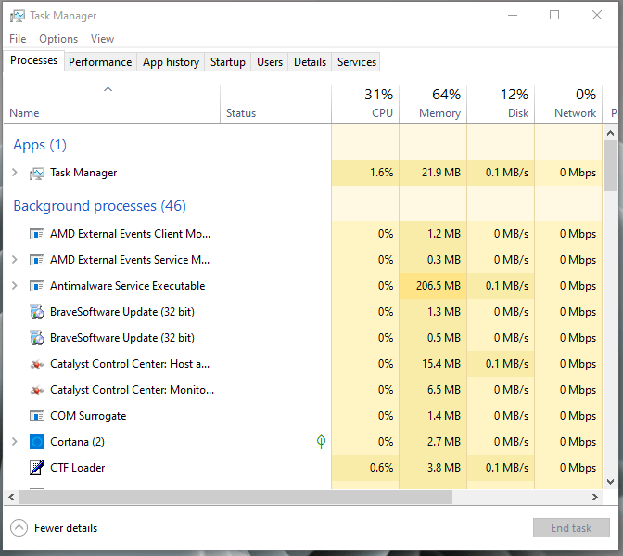Image resolution: width=623 pixels, height=556 pixels.
Task: Sort by the Network column header
Action: tap(568, 104)
